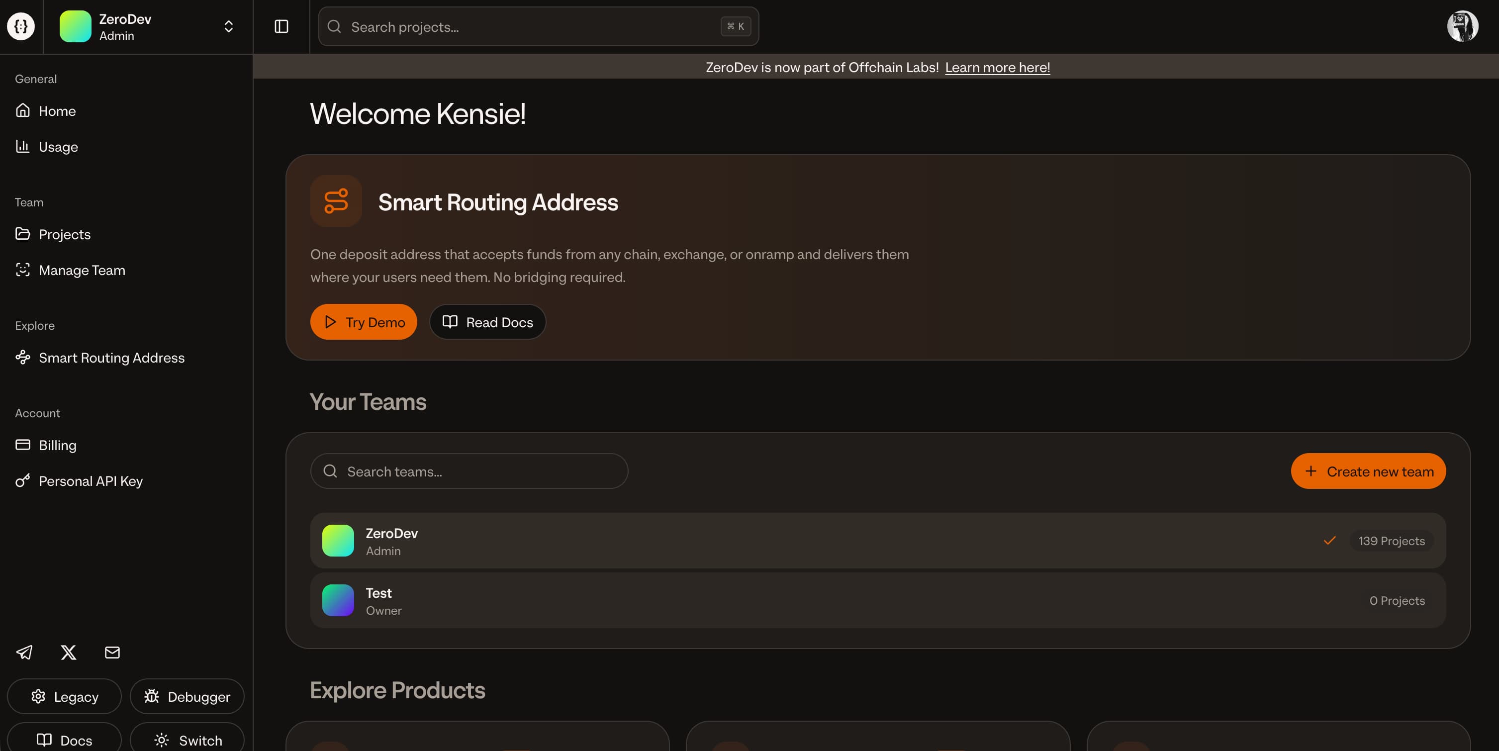Image resolution: width=1499 pixels, height=751 pixels.
Task: Click the Welcome Kensie! heading
Action: (x=418, y=113)
